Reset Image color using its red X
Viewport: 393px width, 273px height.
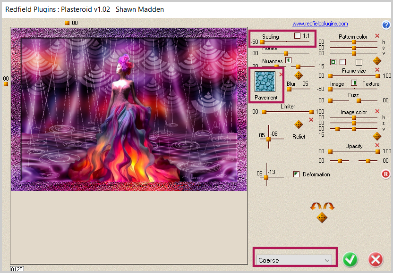tap(377, 111)
